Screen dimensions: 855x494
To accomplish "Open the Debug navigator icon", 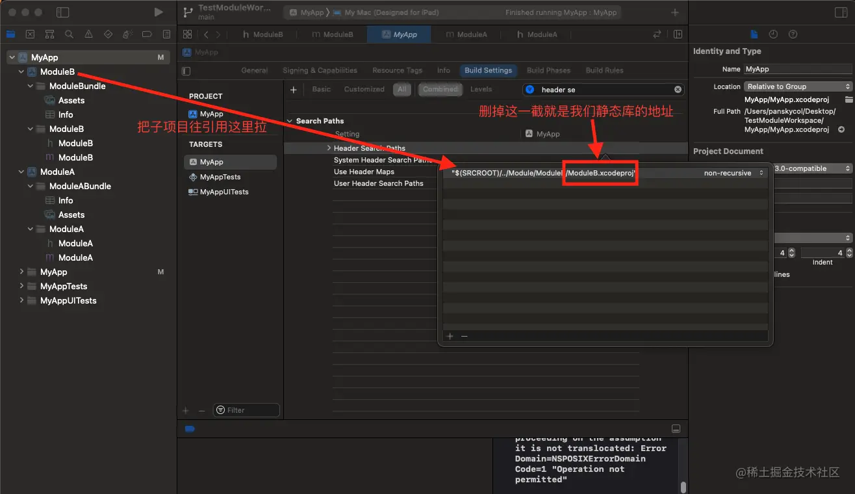I will pyautogui.click(x=127, y=34).
